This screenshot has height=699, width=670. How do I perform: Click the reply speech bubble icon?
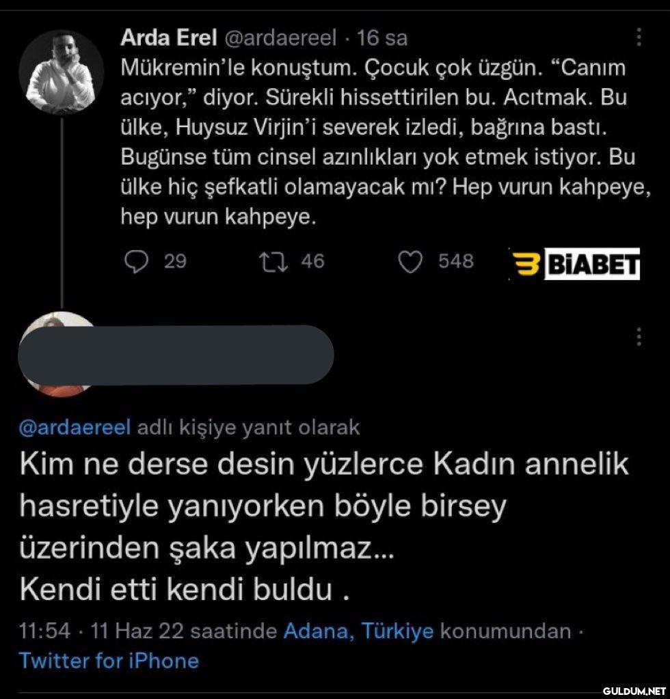tap(139, 261)
